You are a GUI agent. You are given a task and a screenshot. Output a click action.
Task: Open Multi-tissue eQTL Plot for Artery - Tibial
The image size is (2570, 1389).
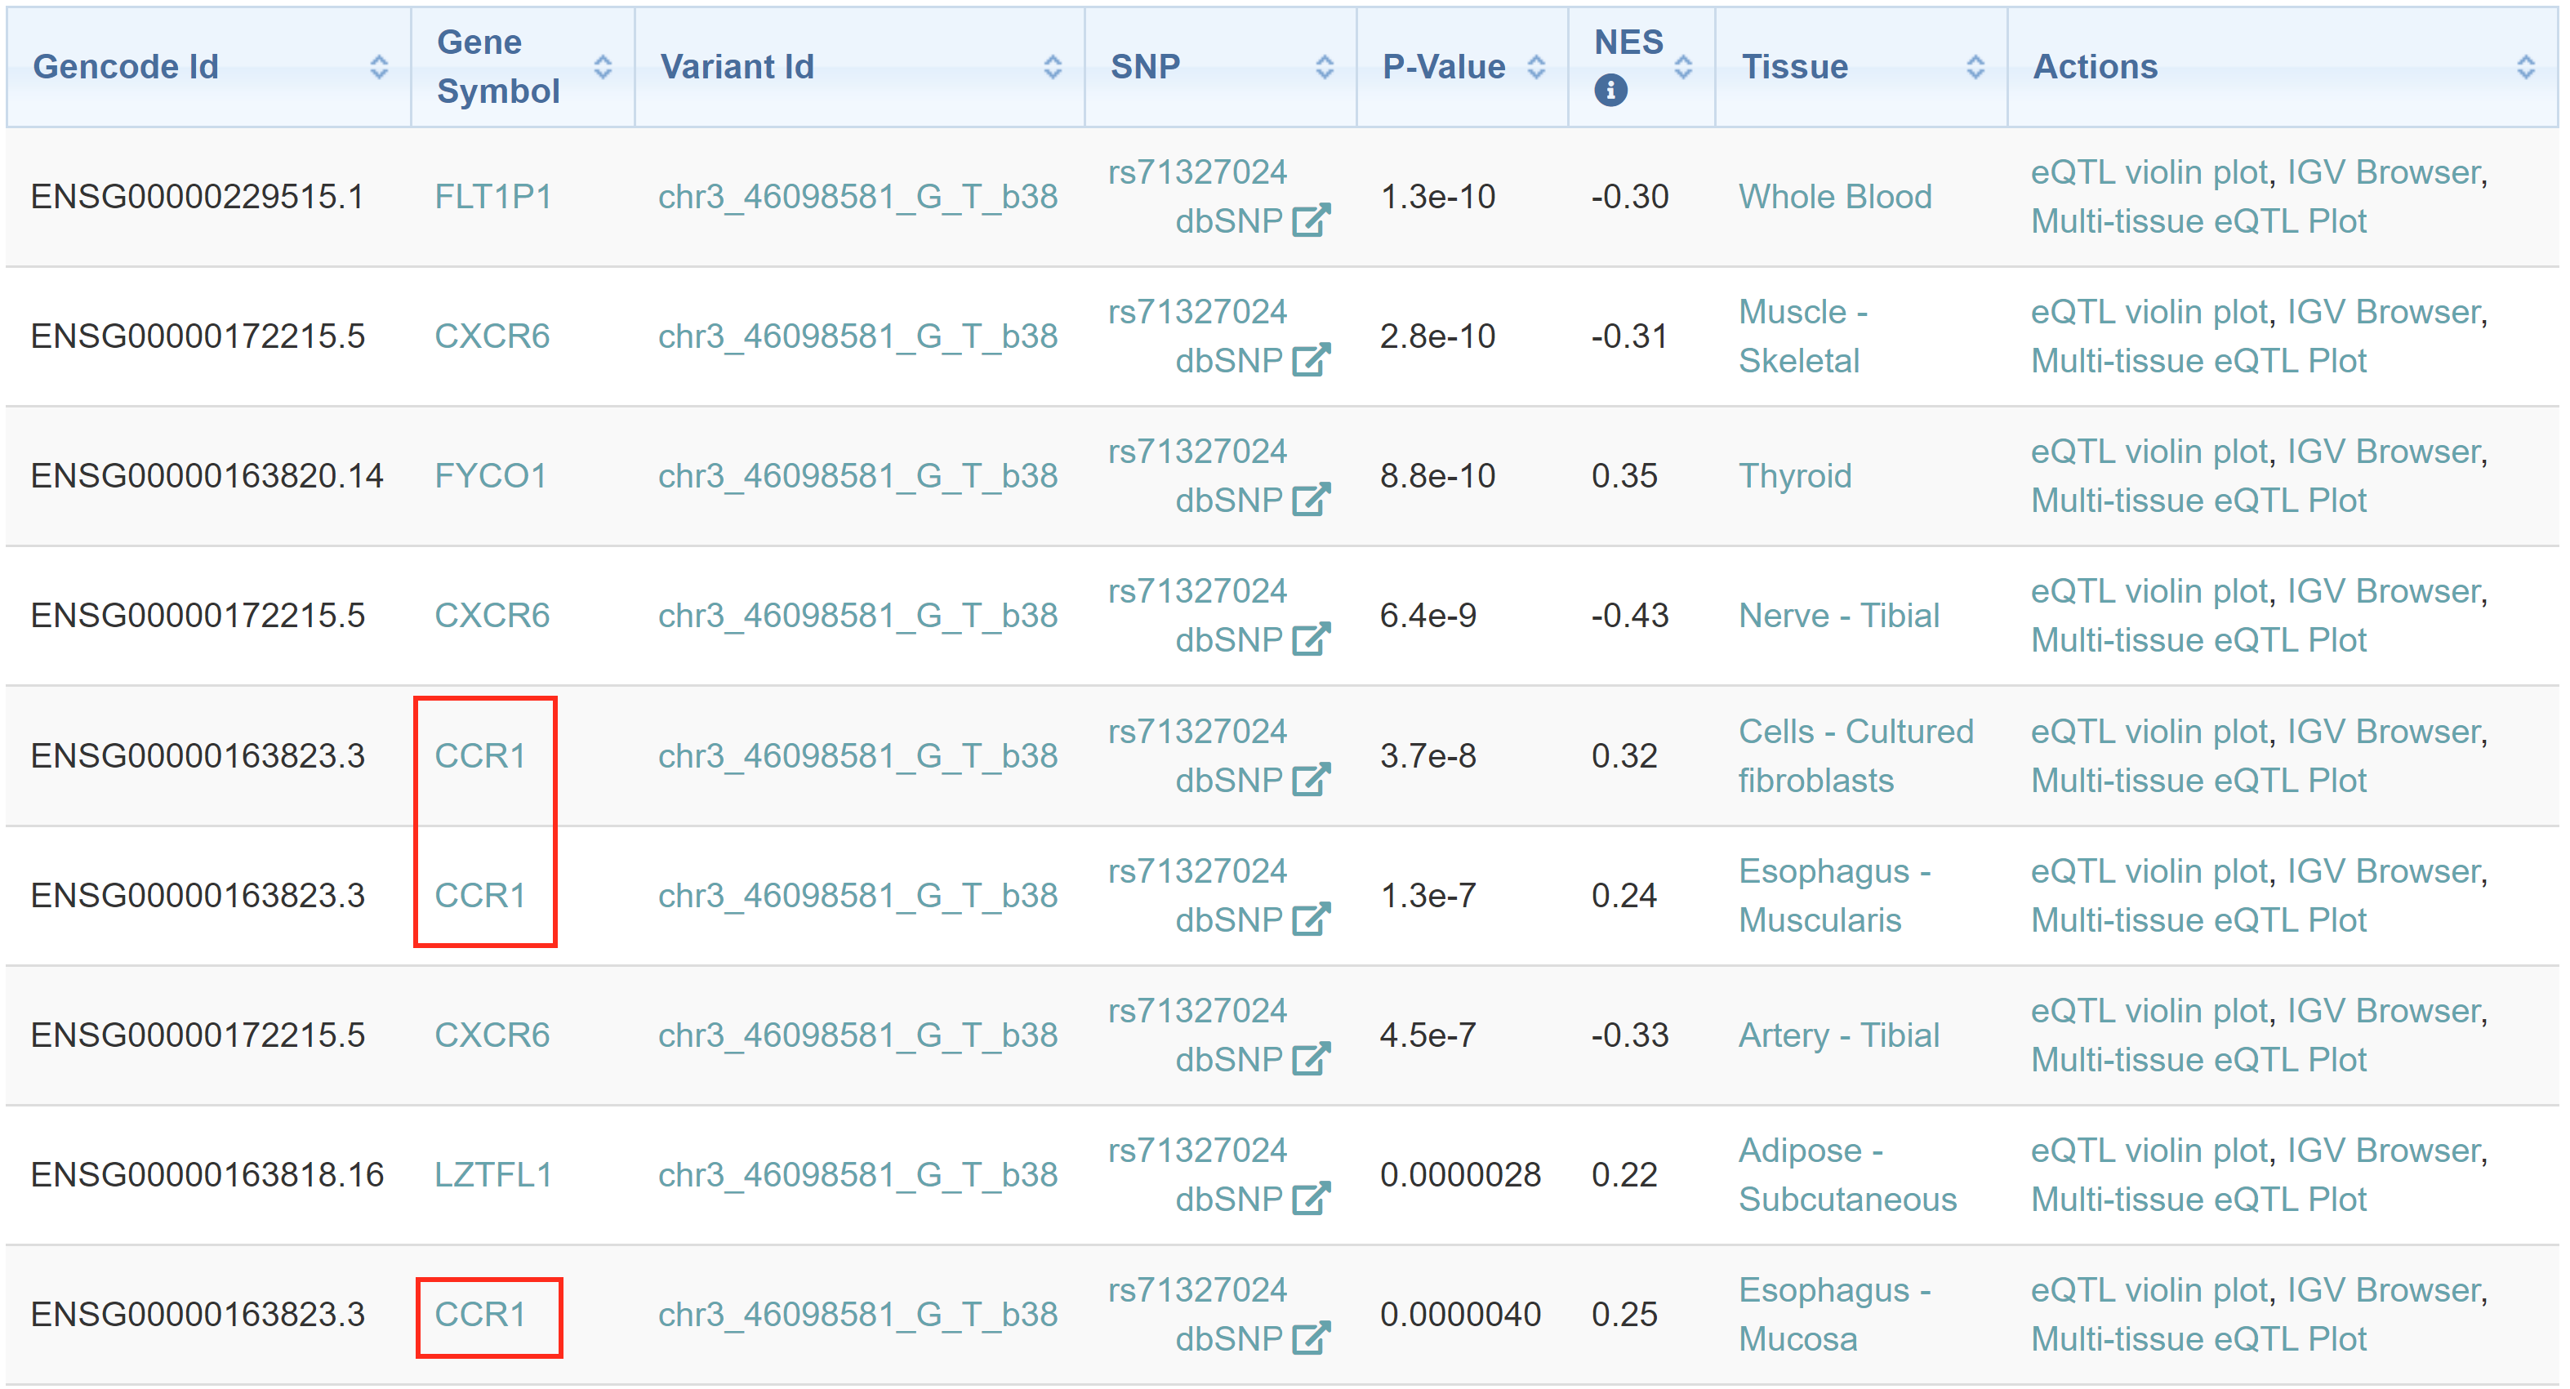click(x=2198, y=1059)
